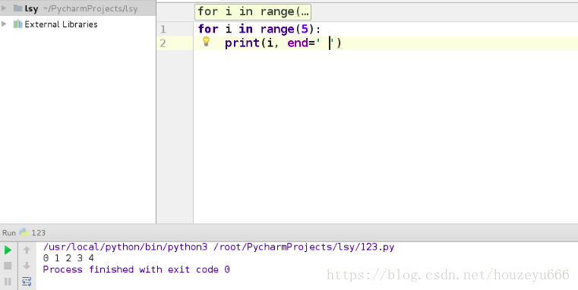Toggle soft-wrap icon in Run panel
Viewport: 578px width, 290px height.
pyautogui.click(x=27, y=282)
